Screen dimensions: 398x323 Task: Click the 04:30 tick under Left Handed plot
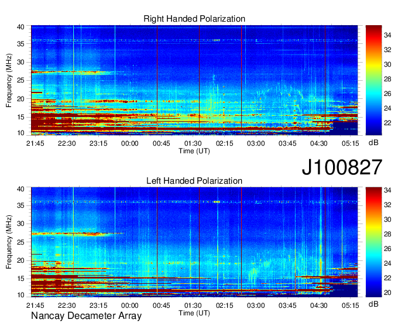pyautogui.click(x=319, y=305)
